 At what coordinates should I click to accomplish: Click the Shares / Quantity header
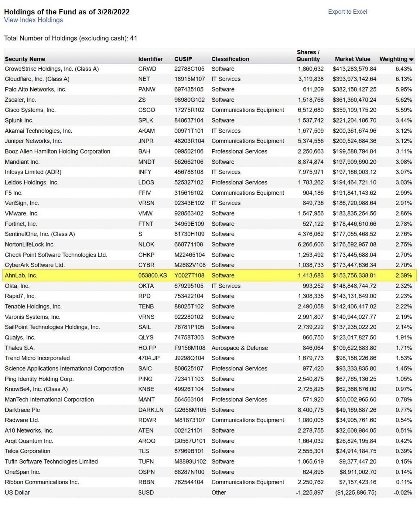pos(308,56)
